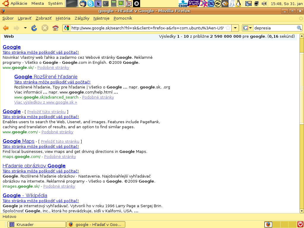Open the História menu

pyautogui.click(x=63, y=18)
